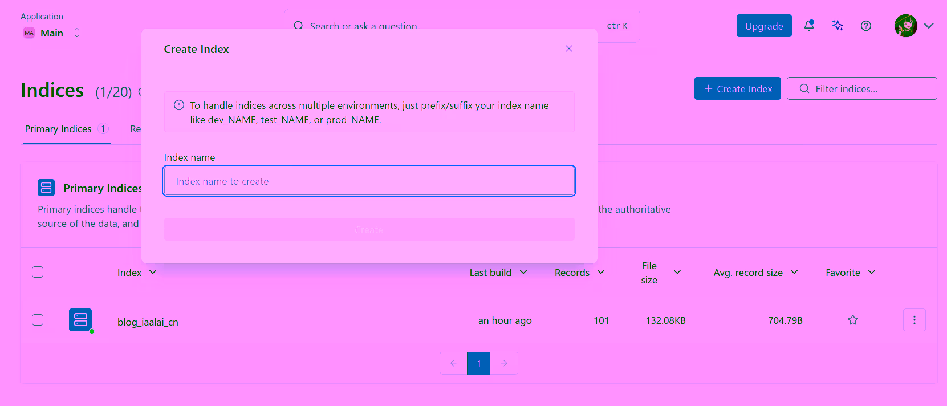
Task: Open the Avg. record size sort dropdown
Action: point(794,272)
